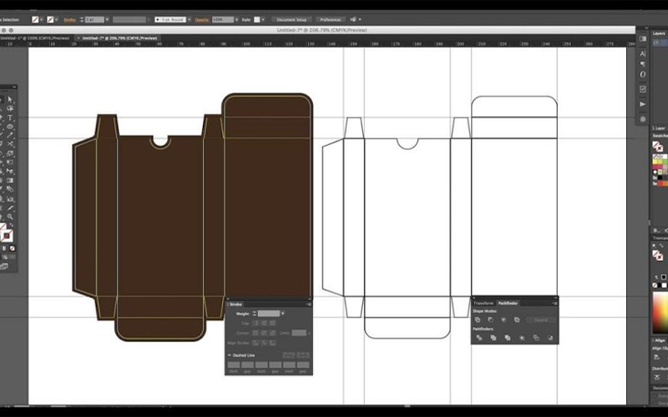The height and width of the screenshot is (417, 668).
Task: Click the fill color swatch in control bar
Action: click(x=36, y=19)
